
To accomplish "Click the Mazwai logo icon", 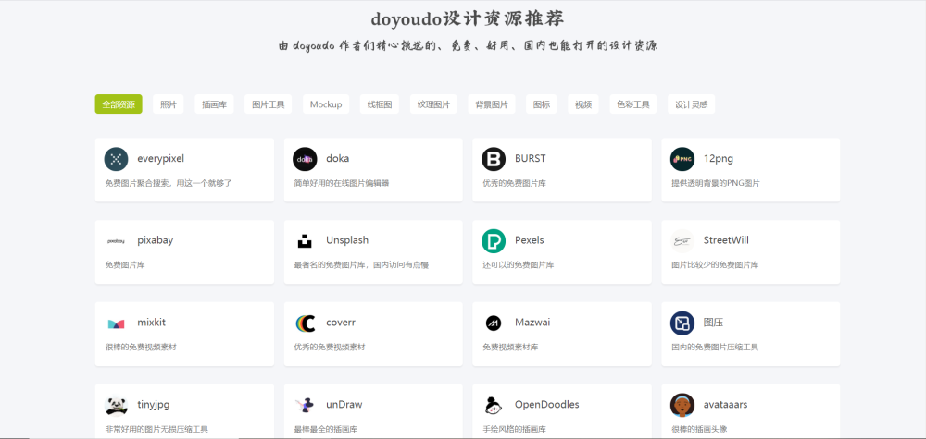I will (494, 323).
